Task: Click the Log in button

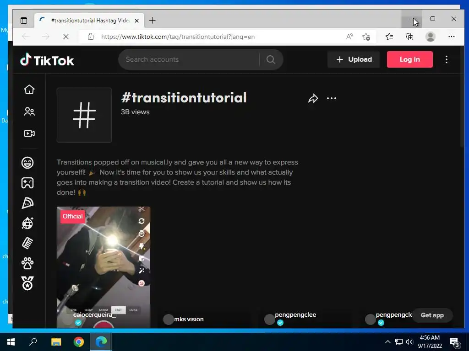Action: 410,59
